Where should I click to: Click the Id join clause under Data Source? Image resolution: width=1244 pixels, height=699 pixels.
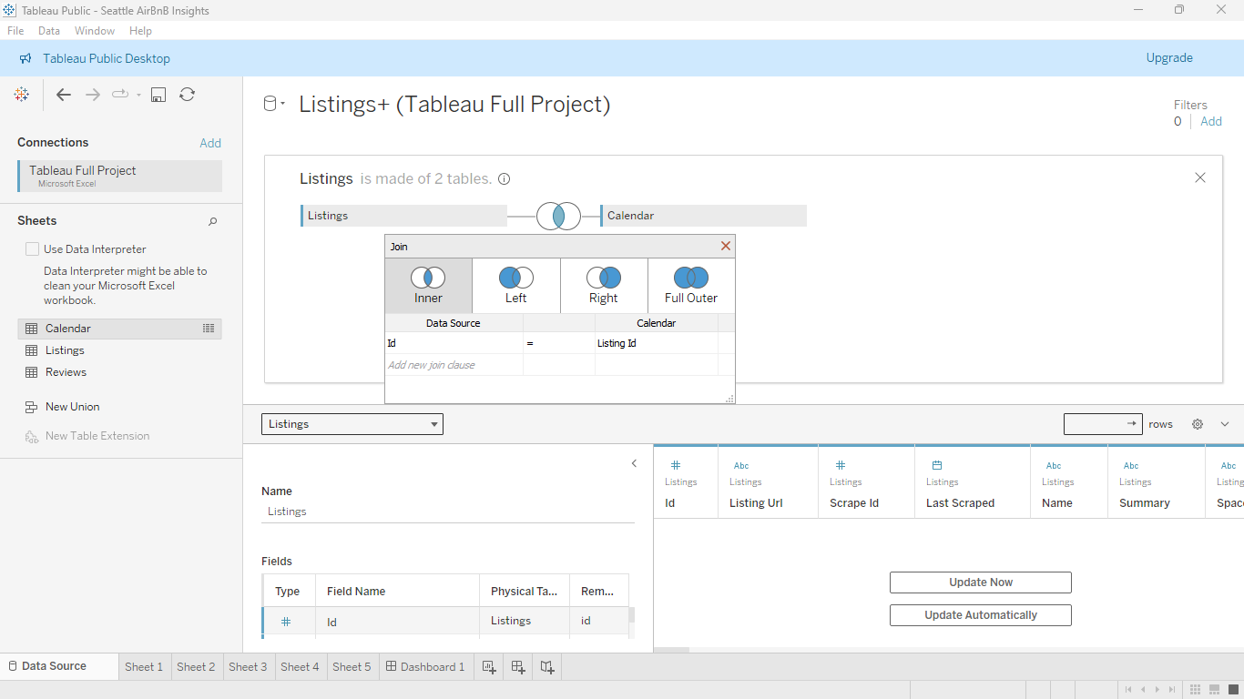454,343
